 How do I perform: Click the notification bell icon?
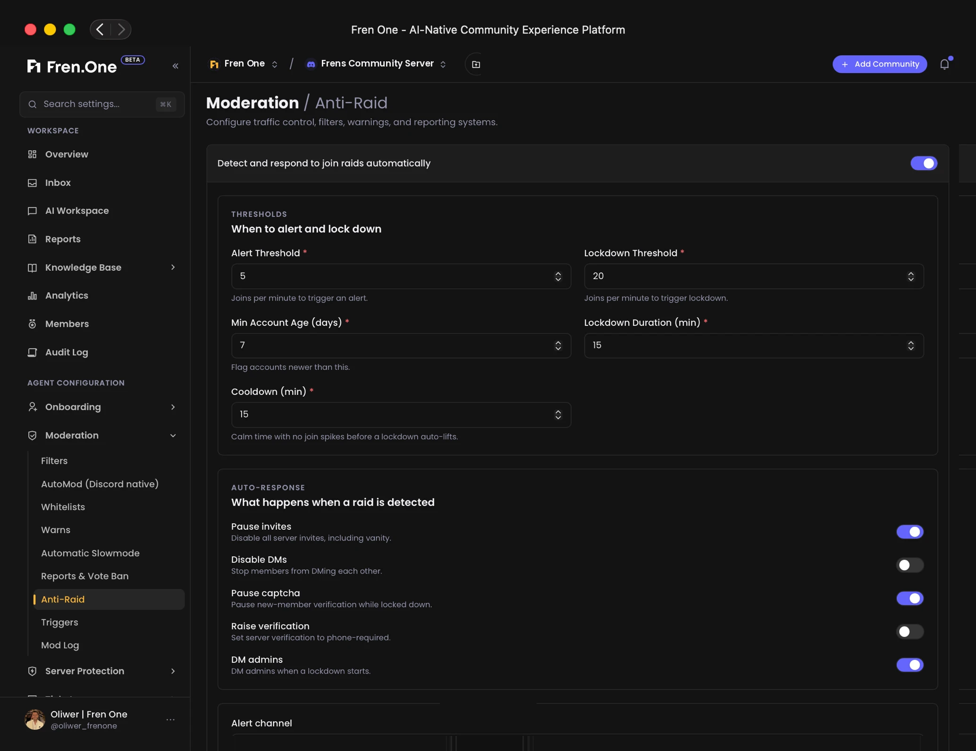coord(944,64)
